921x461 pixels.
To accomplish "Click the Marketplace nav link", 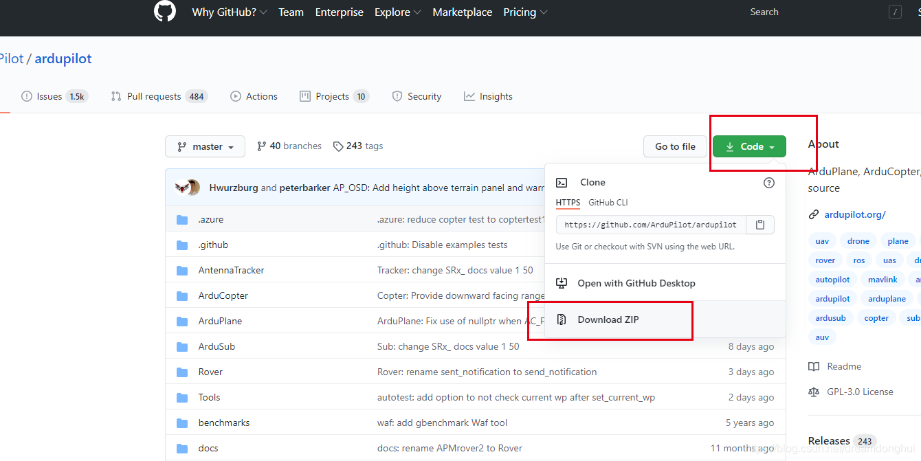I will click(x=463, y=12).
